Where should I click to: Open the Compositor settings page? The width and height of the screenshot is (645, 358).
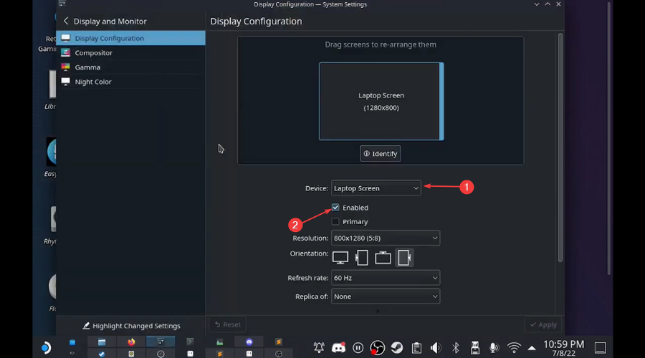pos(131,52)
